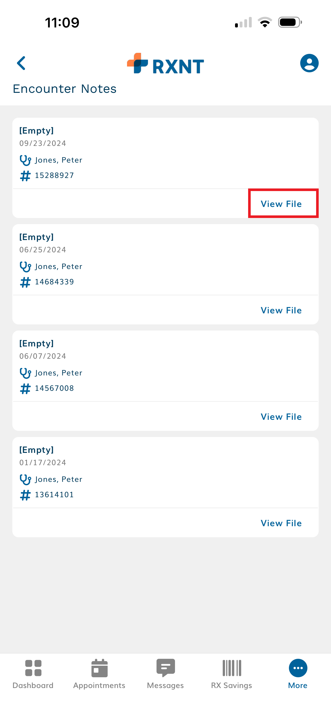Tap hash icon beside 14684339
This screenshot has width=331, height=717.
point(25,282)
